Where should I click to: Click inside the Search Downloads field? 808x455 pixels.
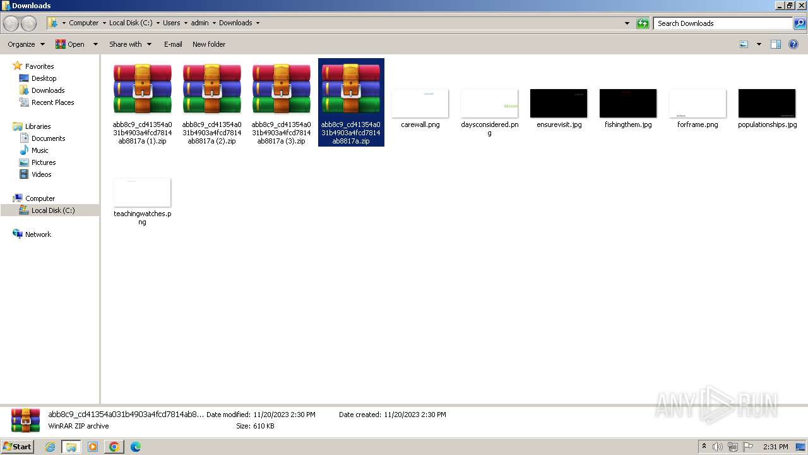pos(723,23)
